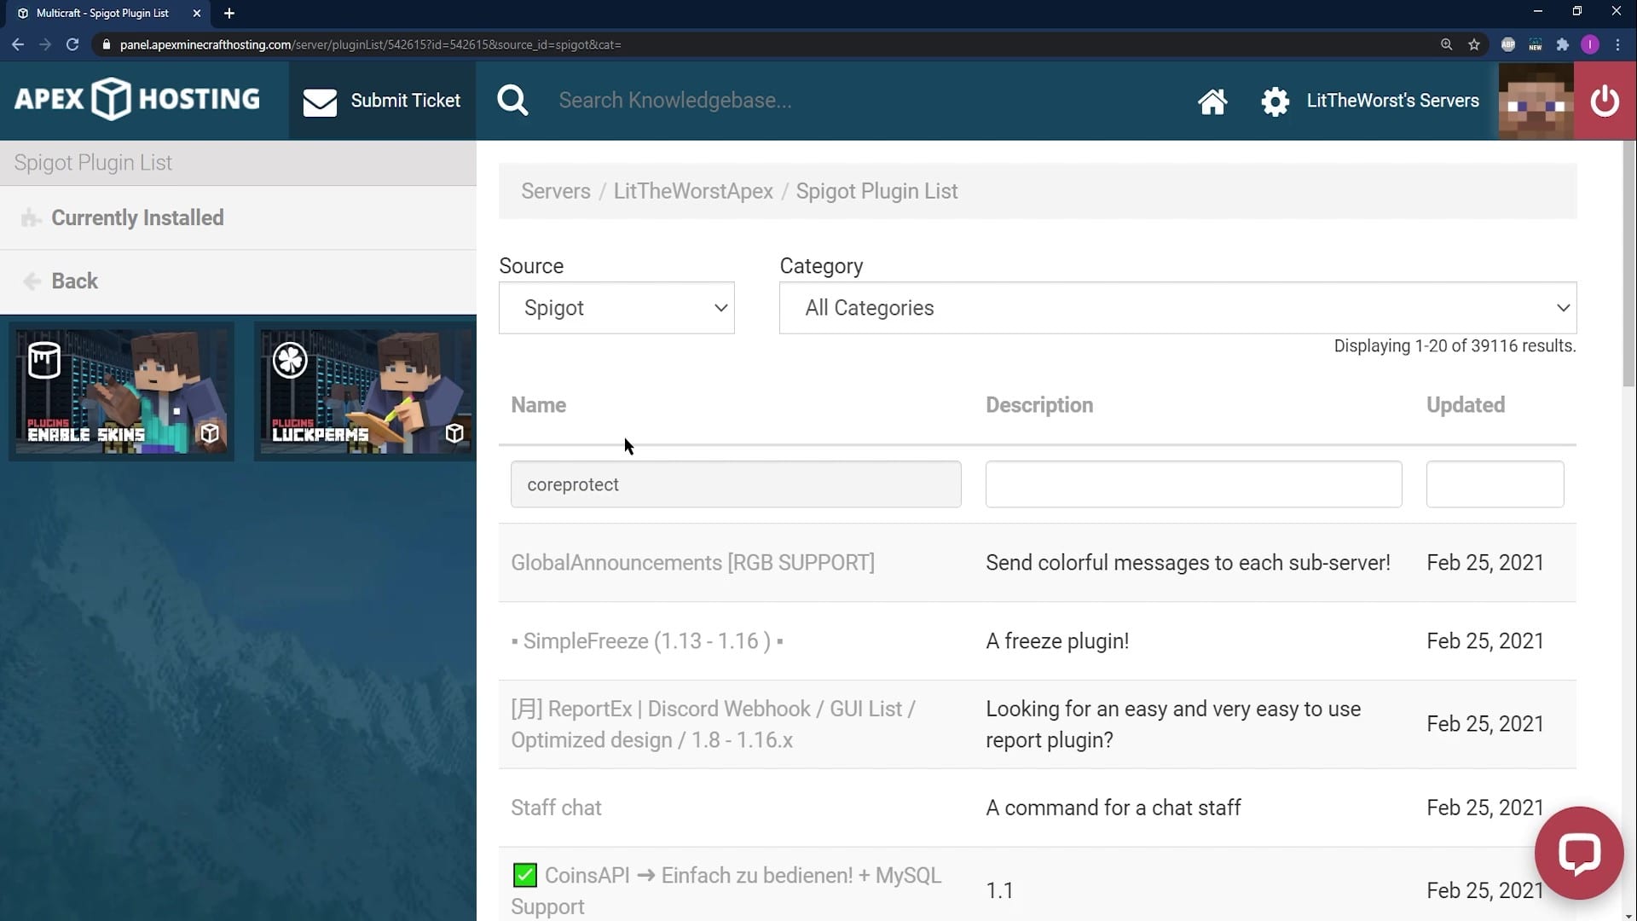Open the Chrome profile avatar
The height and width of the screenshot is (921, 1637).
coord(1590,44)
